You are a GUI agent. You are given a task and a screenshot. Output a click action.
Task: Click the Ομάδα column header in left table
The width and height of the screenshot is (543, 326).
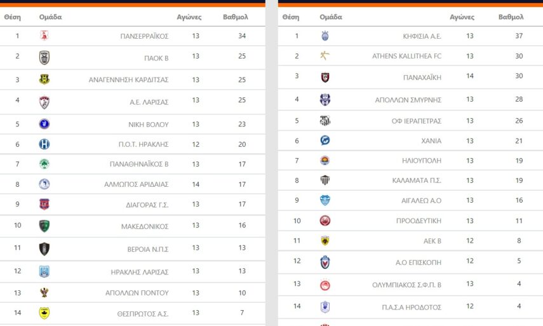[x=50, y=17]
